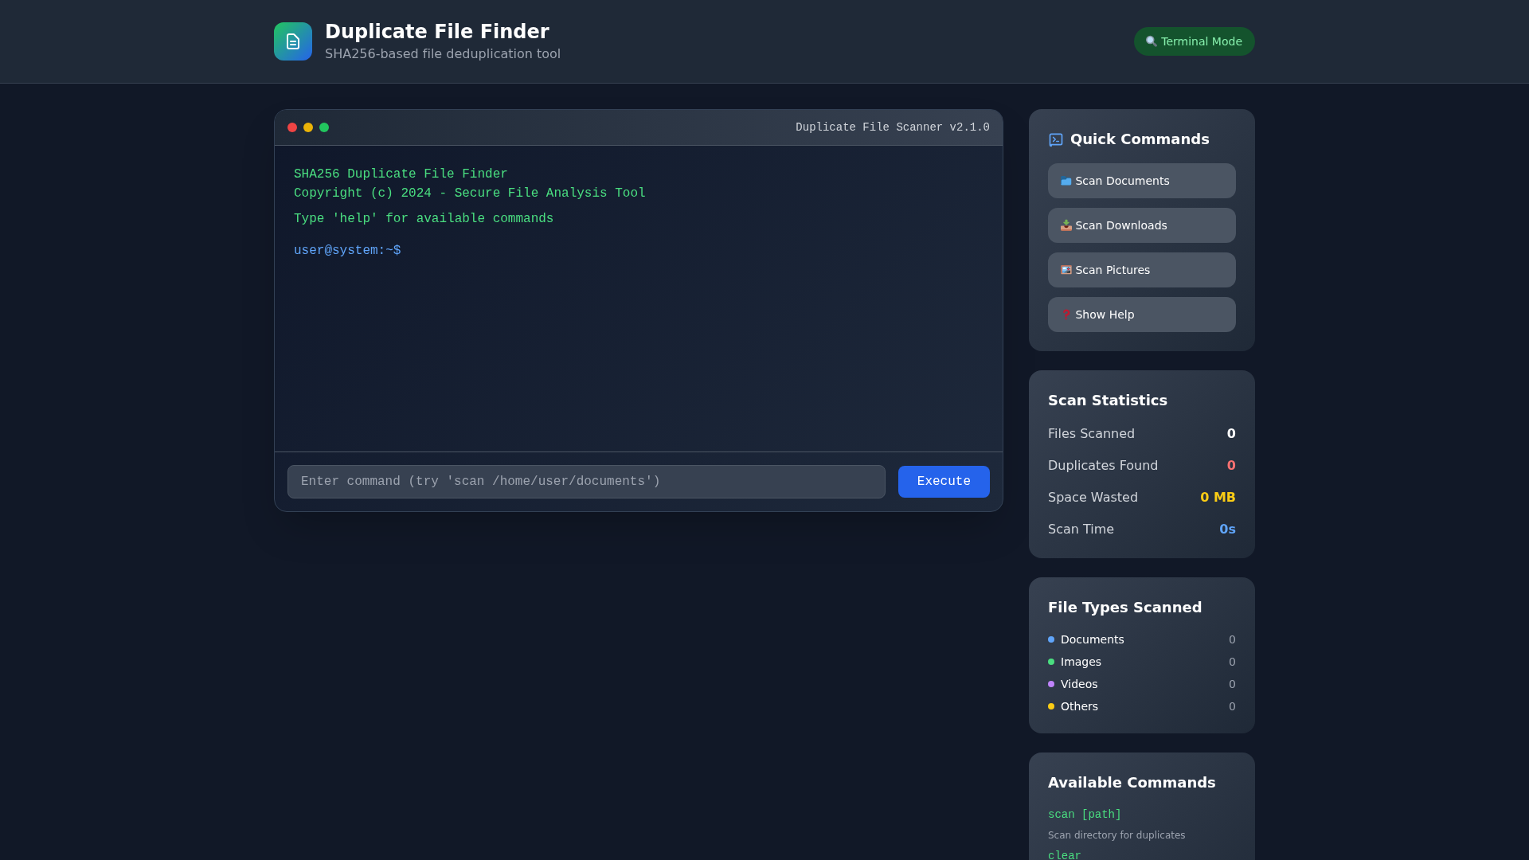Screen dimensions: 1529x860
Task: Run the Scan Downloads quick command
Action: 1141,225
